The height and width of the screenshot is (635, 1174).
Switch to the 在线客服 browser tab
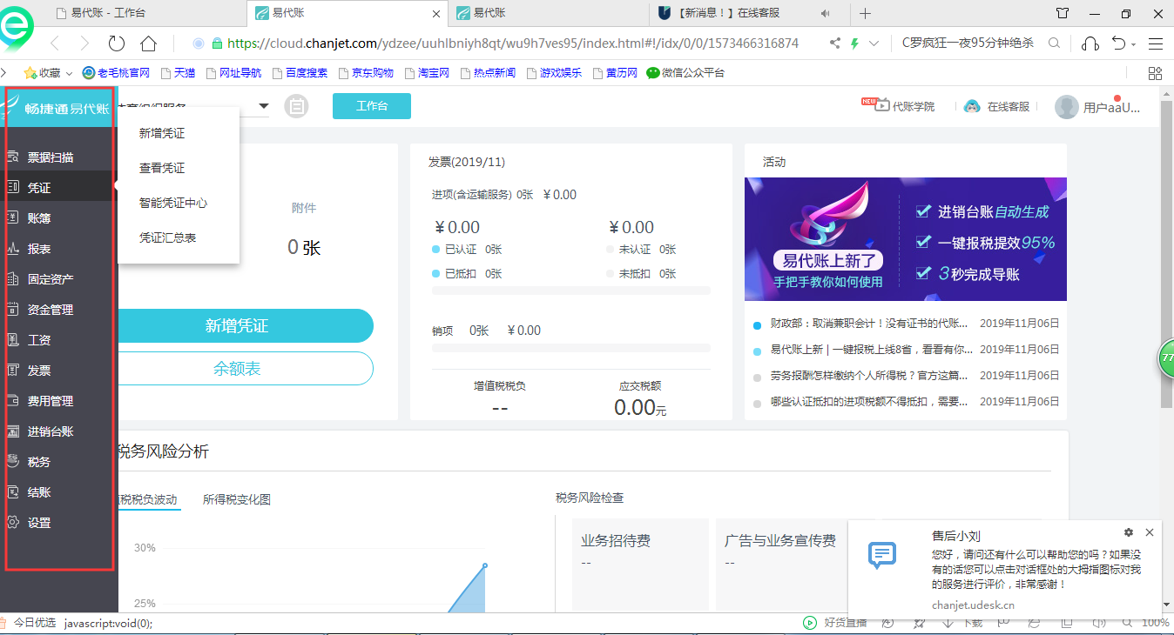point(748,13)
